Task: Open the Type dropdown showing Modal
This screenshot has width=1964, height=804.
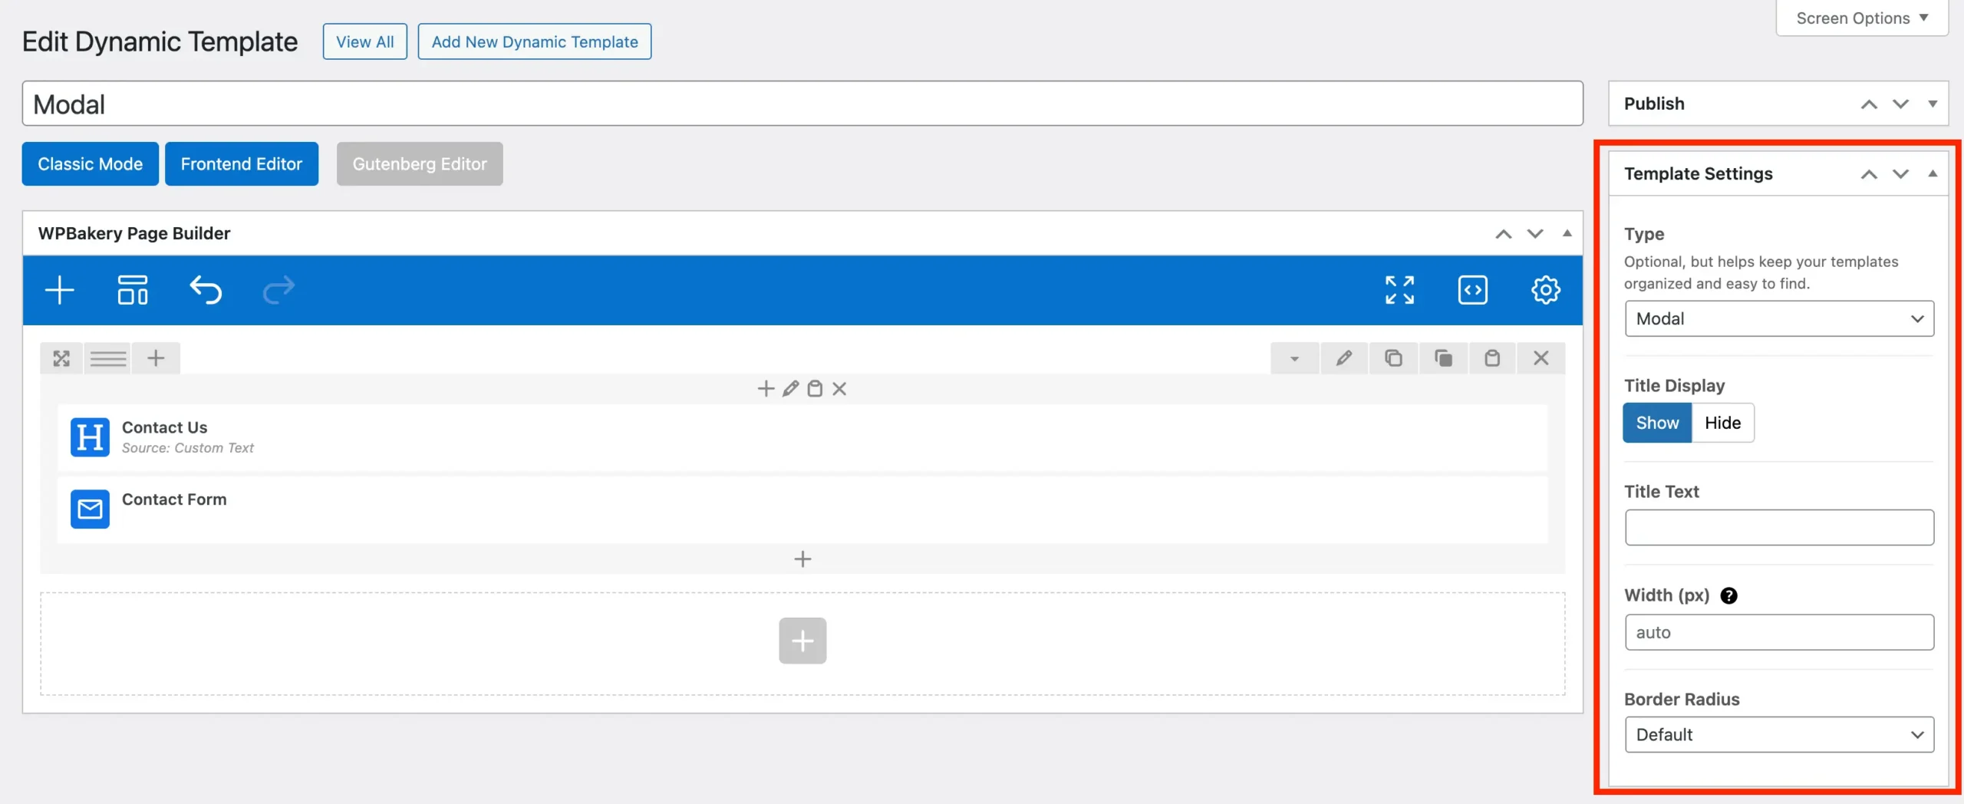Action: pyautogui.click(x=1779, y=318)
